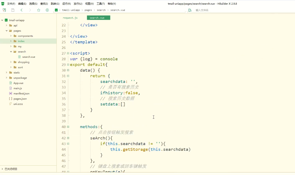Go back with the left arrow icon

21,10
